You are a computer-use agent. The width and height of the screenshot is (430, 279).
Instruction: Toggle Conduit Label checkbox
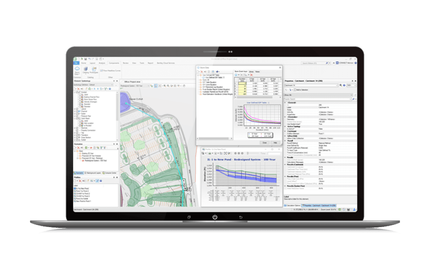[80, 95]
